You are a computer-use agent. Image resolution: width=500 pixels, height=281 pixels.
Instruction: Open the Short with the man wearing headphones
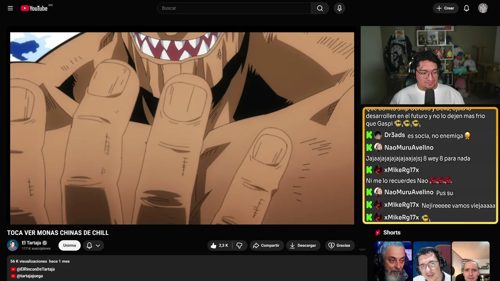point(432,261)
